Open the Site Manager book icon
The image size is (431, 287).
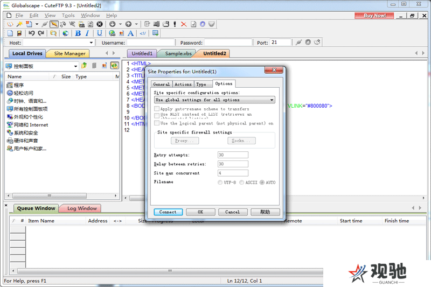tap(10, 24)
